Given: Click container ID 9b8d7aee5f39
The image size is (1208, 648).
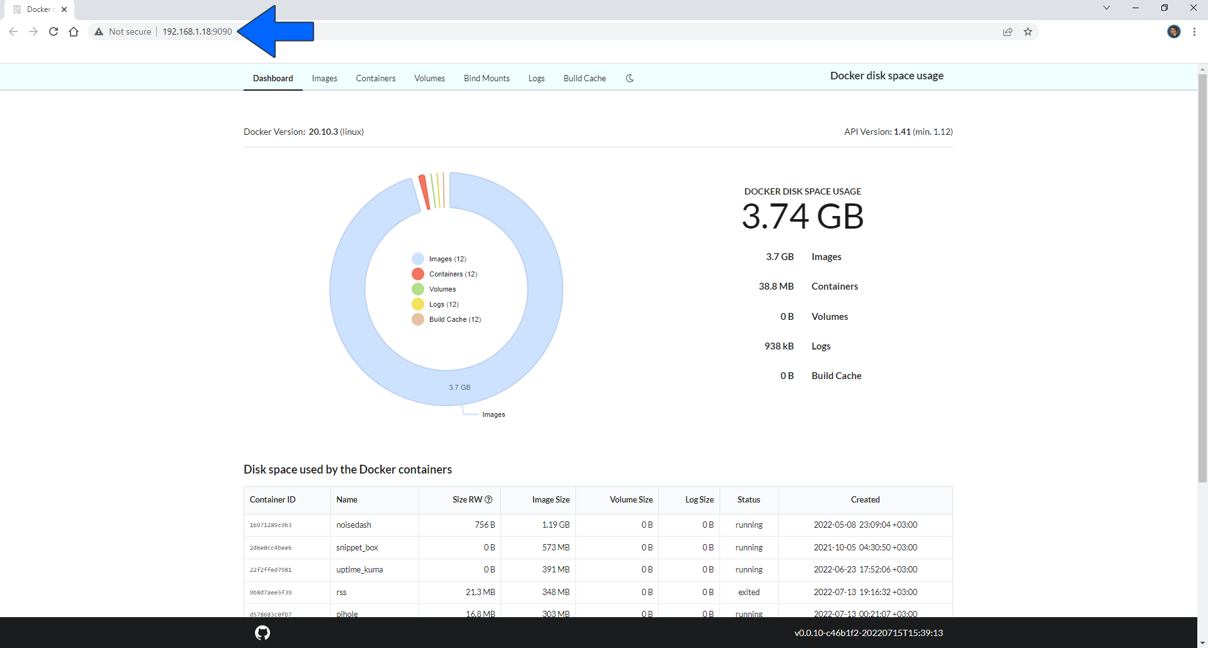Looking at the screenshot, I should pyautogui.click(x=271, y=593).
